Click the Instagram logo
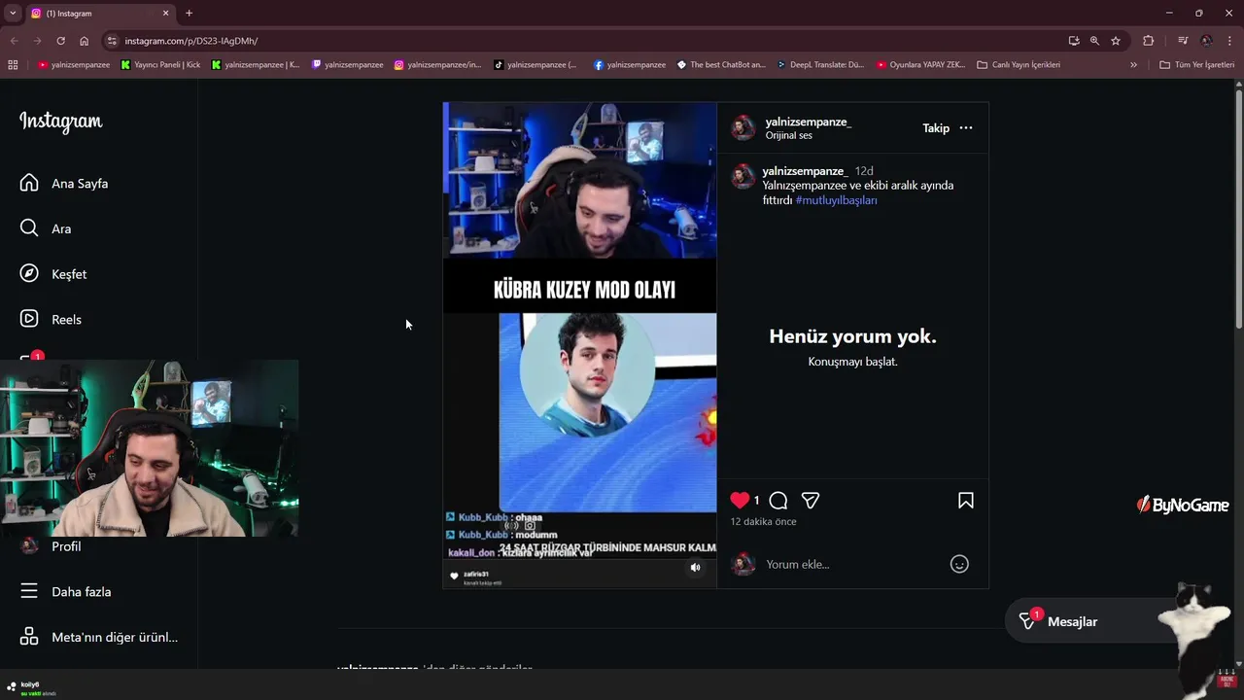Image resolution: width=1244 pixels, height=700 pixels. [60, 122]
